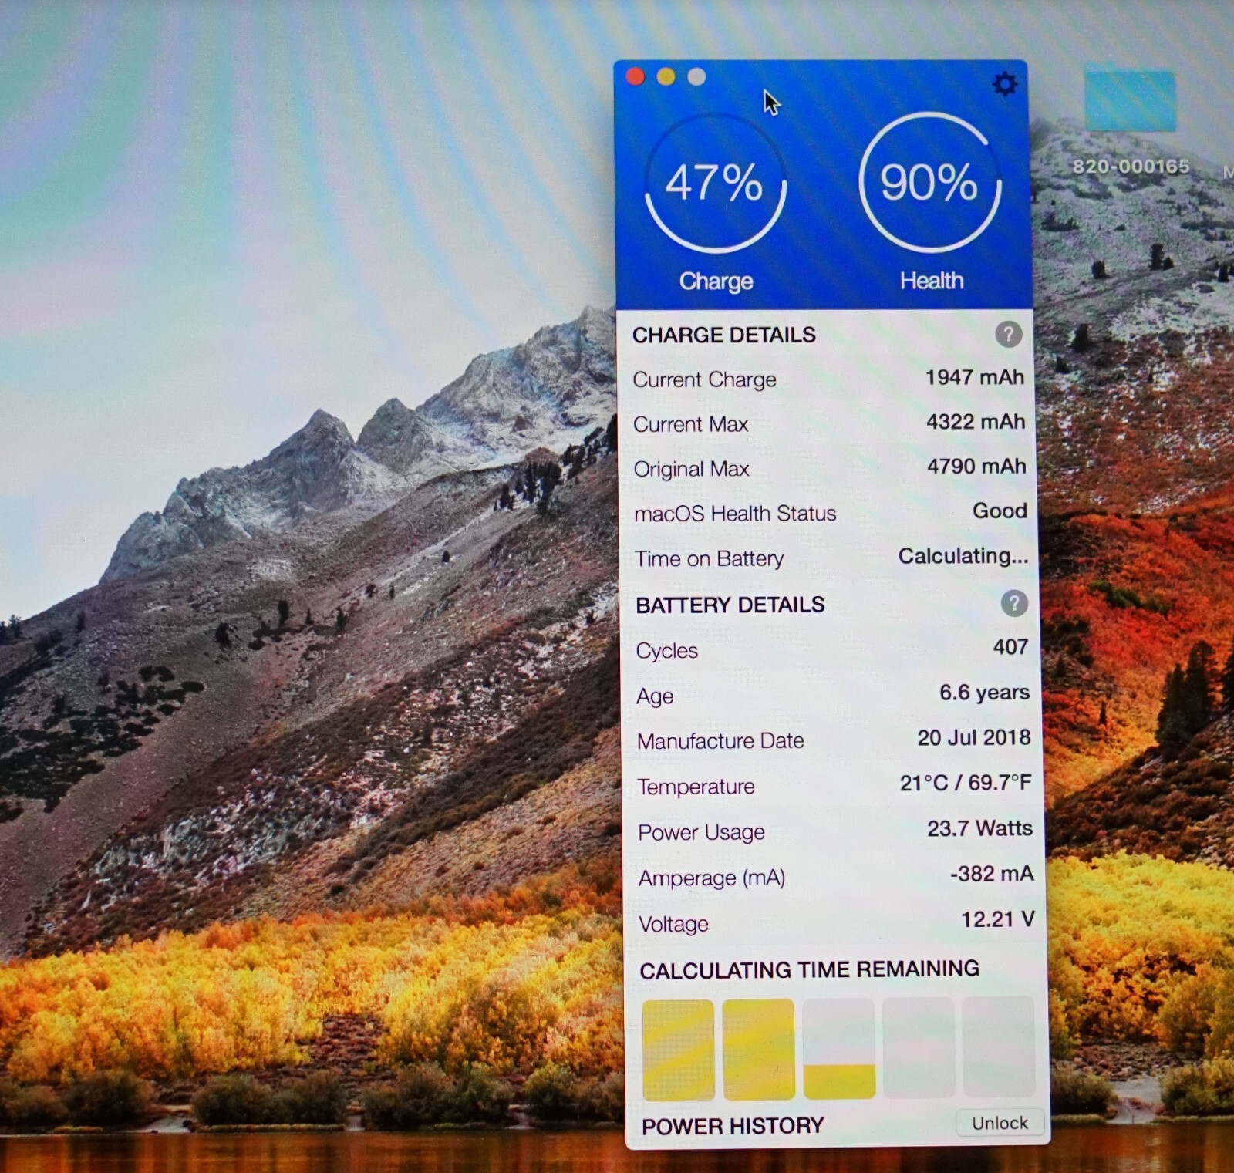Click the macOS Health Status row label
Screen dimensions: 1234x1173
[x=735, y=514]
